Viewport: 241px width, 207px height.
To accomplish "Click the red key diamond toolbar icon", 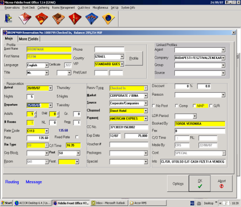I will click(x=41, y=19).
